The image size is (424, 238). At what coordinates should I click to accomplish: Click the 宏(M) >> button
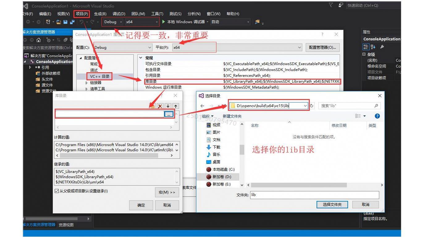[x=167, y=192]
